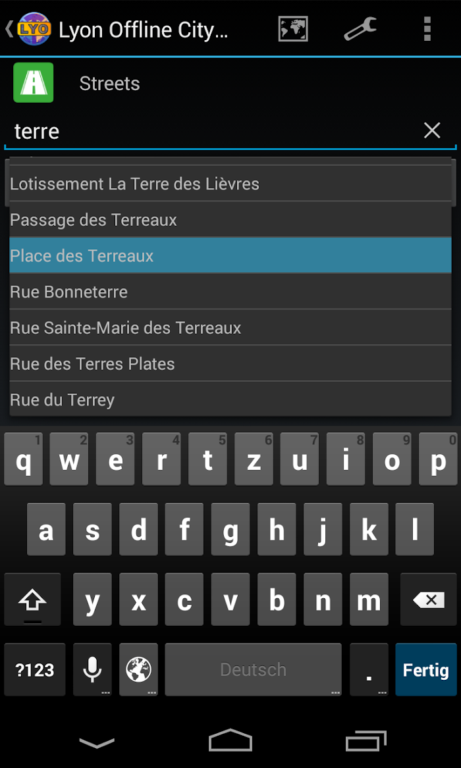Screen dimensions: 461x768
Task: Clear the search text with the X icon
Action: (432, 130)
